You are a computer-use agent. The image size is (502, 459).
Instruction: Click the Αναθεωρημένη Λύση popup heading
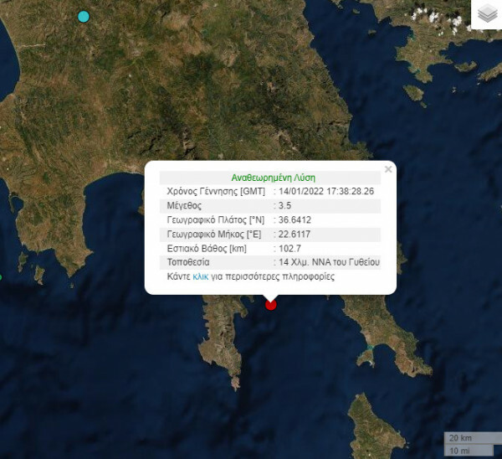(273, 178)
